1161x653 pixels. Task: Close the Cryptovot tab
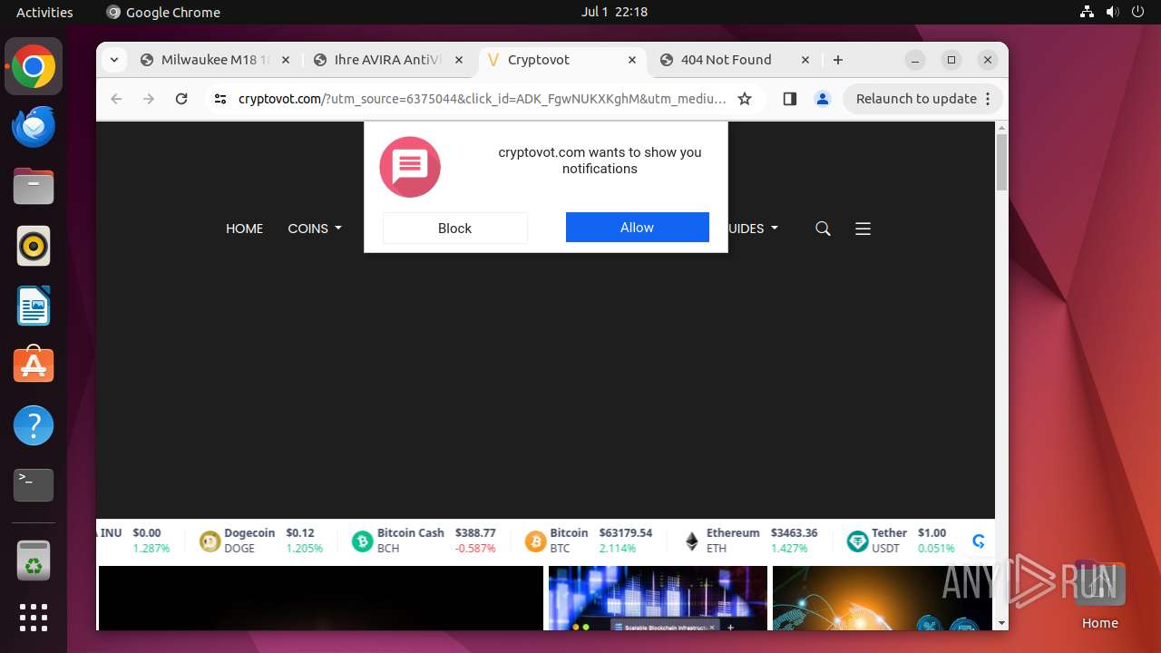[632, 60]
